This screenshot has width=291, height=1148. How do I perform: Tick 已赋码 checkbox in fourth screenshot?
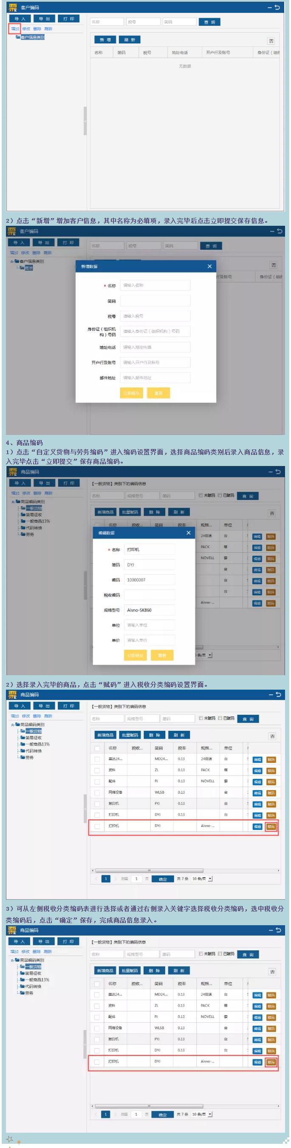[220, 718]
